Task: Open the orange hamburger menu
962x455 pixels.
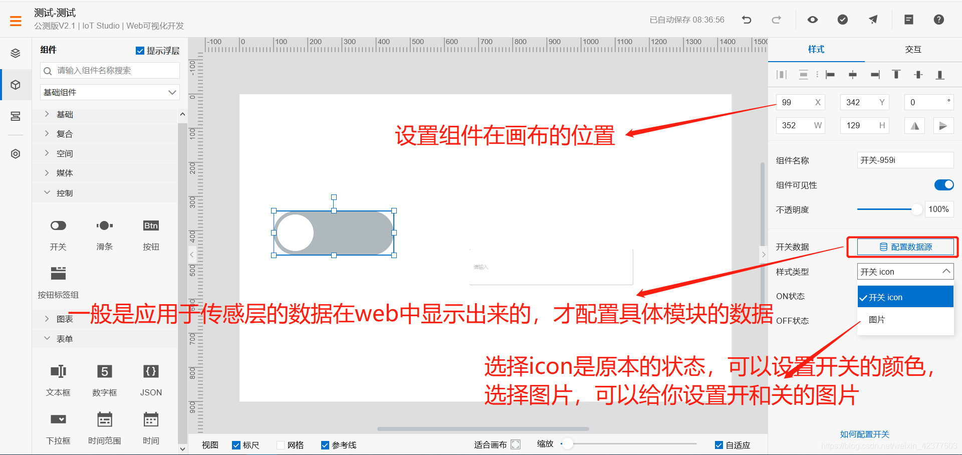Action: coord(16,21)
